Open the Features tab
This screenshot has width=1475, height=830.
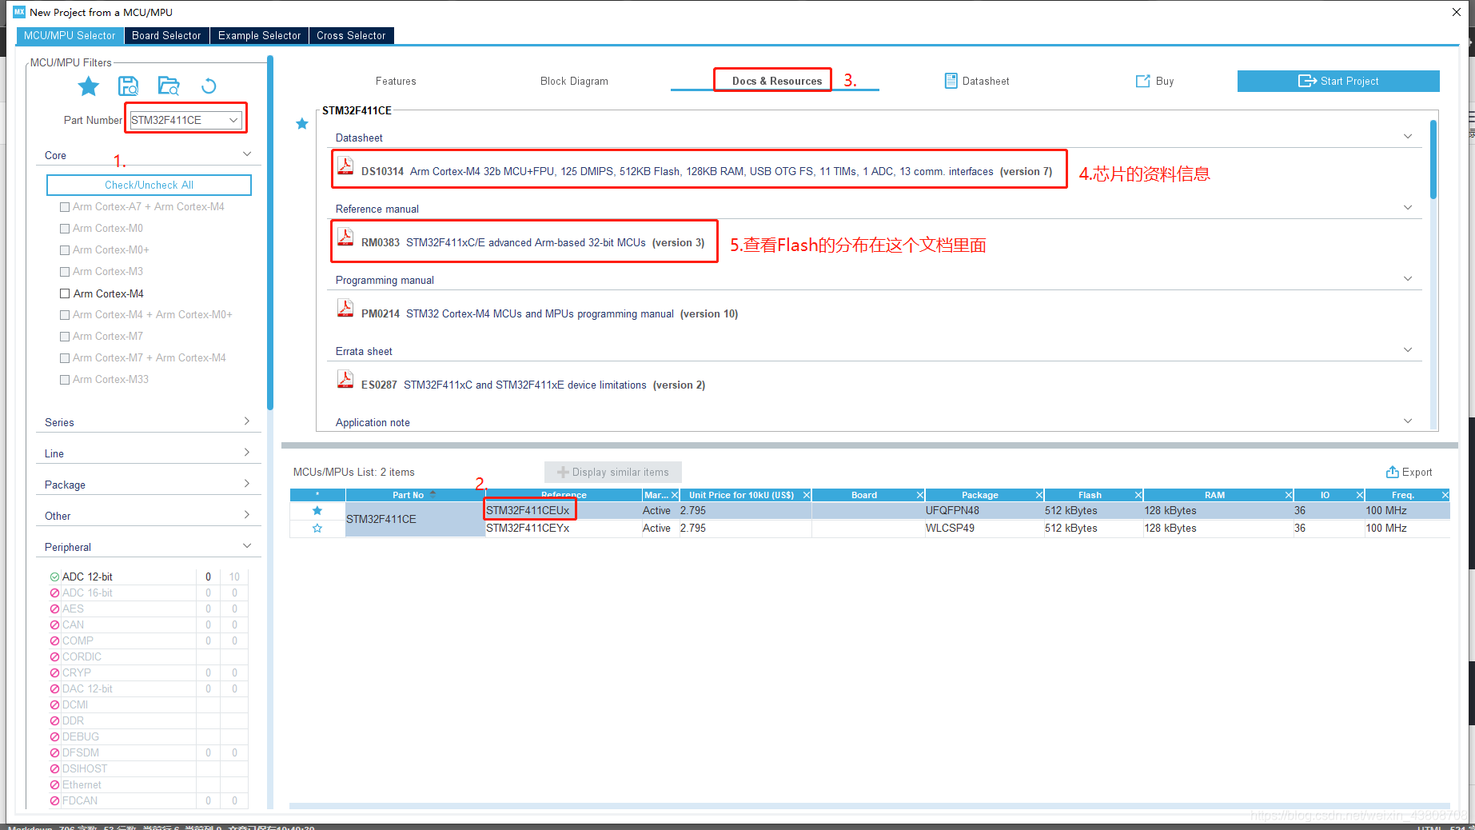coord(396,81)
